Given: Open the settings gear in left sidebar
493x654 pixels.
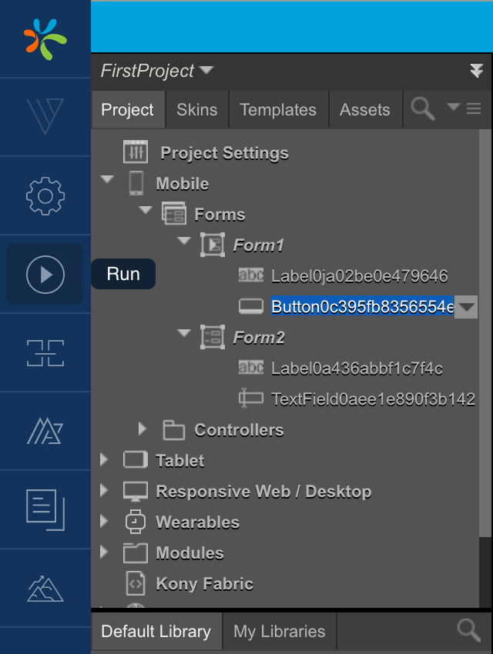Looking at the screenshot, I should click(45, 195).
